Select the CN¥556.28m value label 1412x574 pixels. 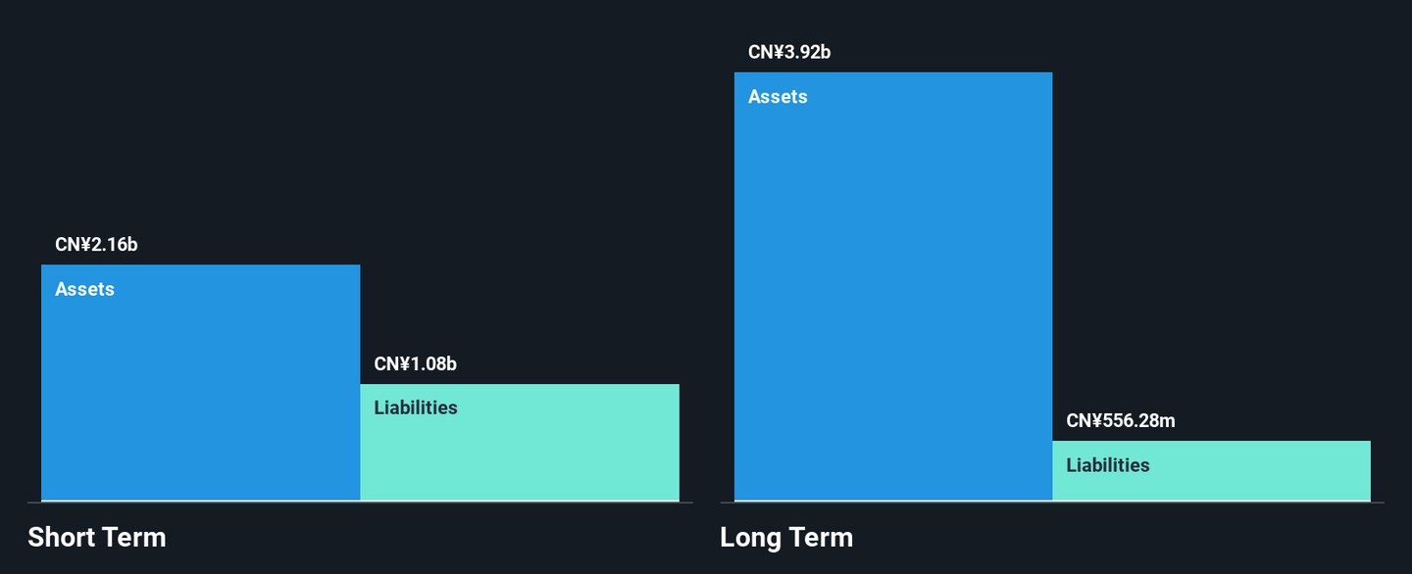(x=1120, y=421)
